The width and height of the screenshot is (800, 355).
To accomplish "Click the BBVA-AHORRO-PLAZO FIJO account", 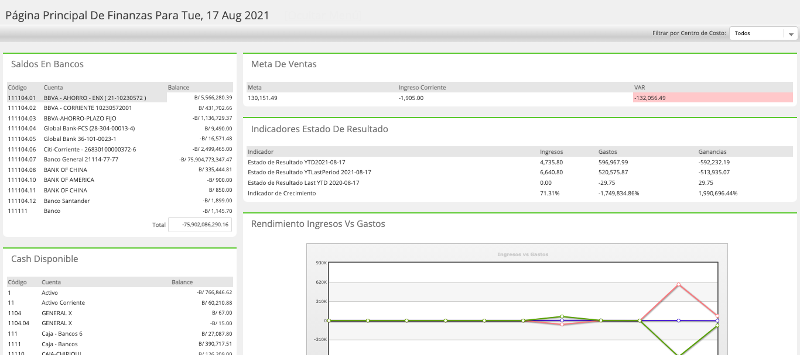I will coord(120,118).
